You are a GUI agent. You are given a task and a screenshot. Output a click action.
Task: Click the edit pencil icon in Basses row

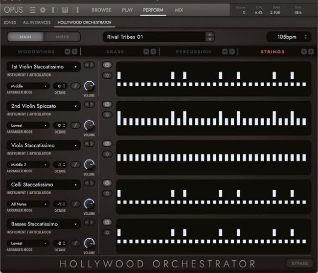point(75,243)
